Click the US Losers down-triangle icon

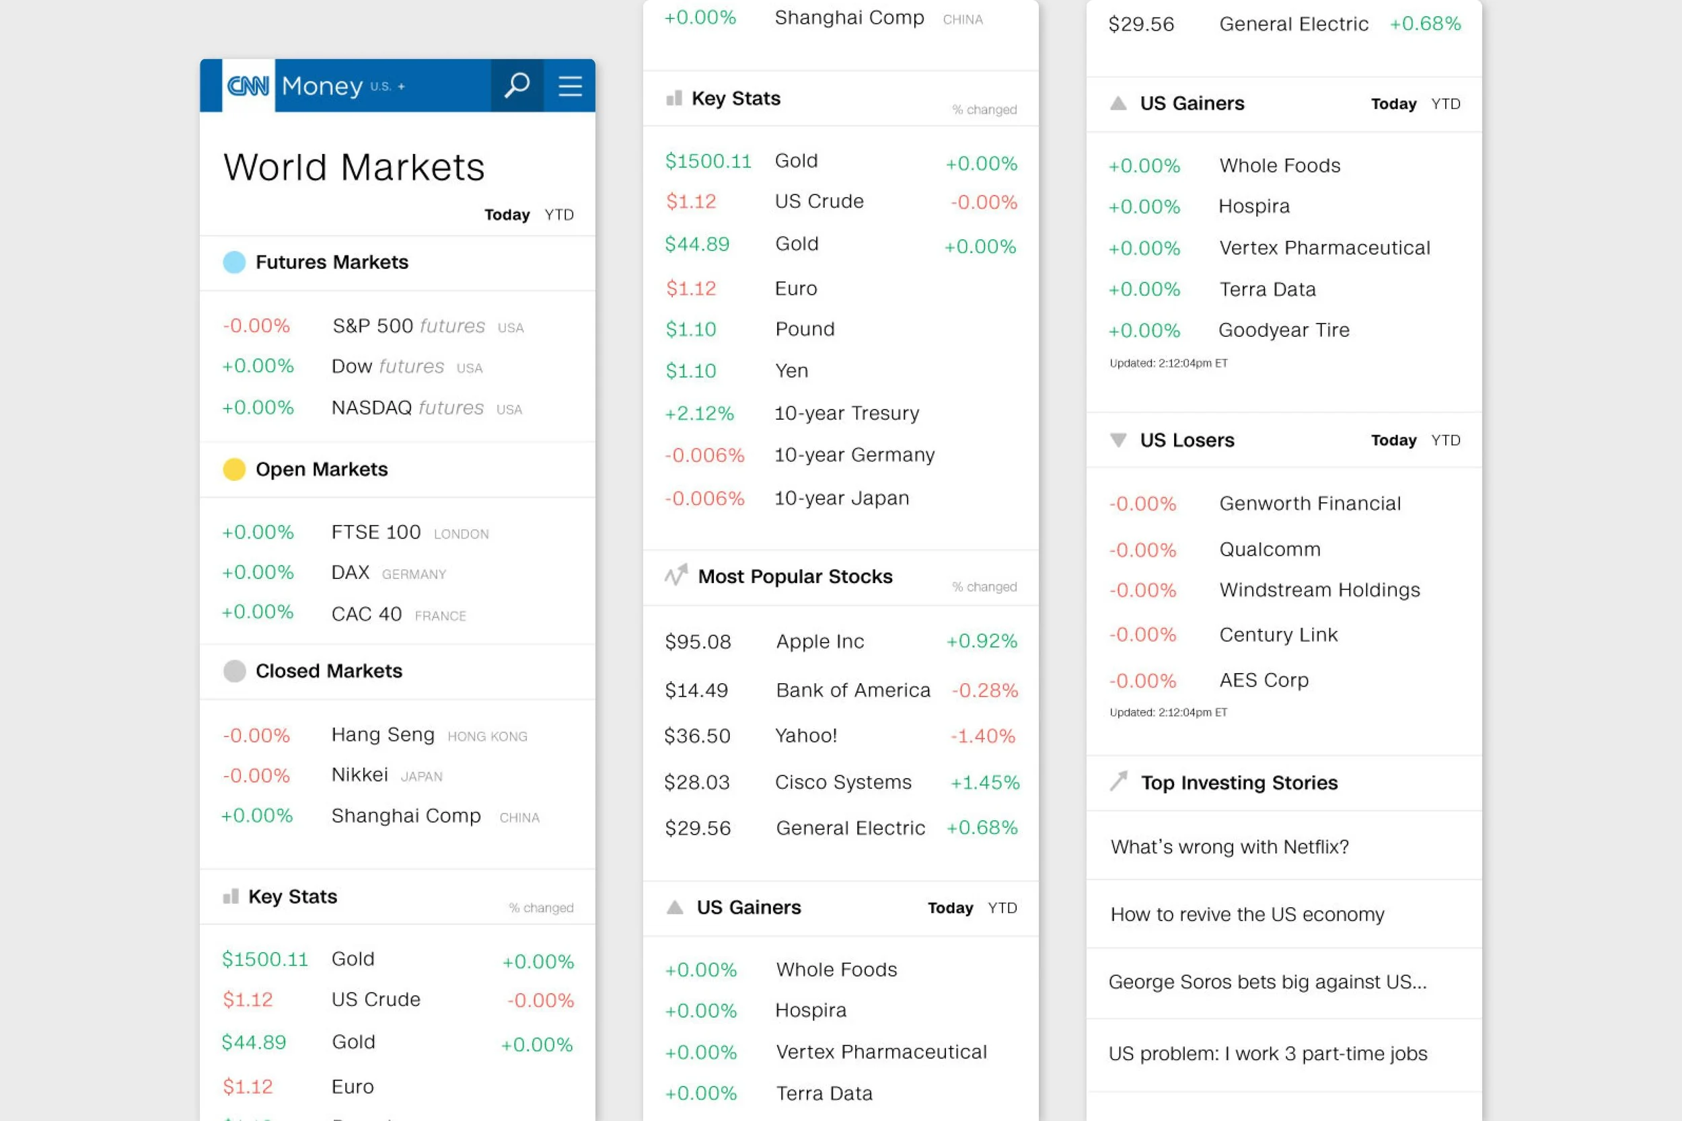[x=1118, y=440]
